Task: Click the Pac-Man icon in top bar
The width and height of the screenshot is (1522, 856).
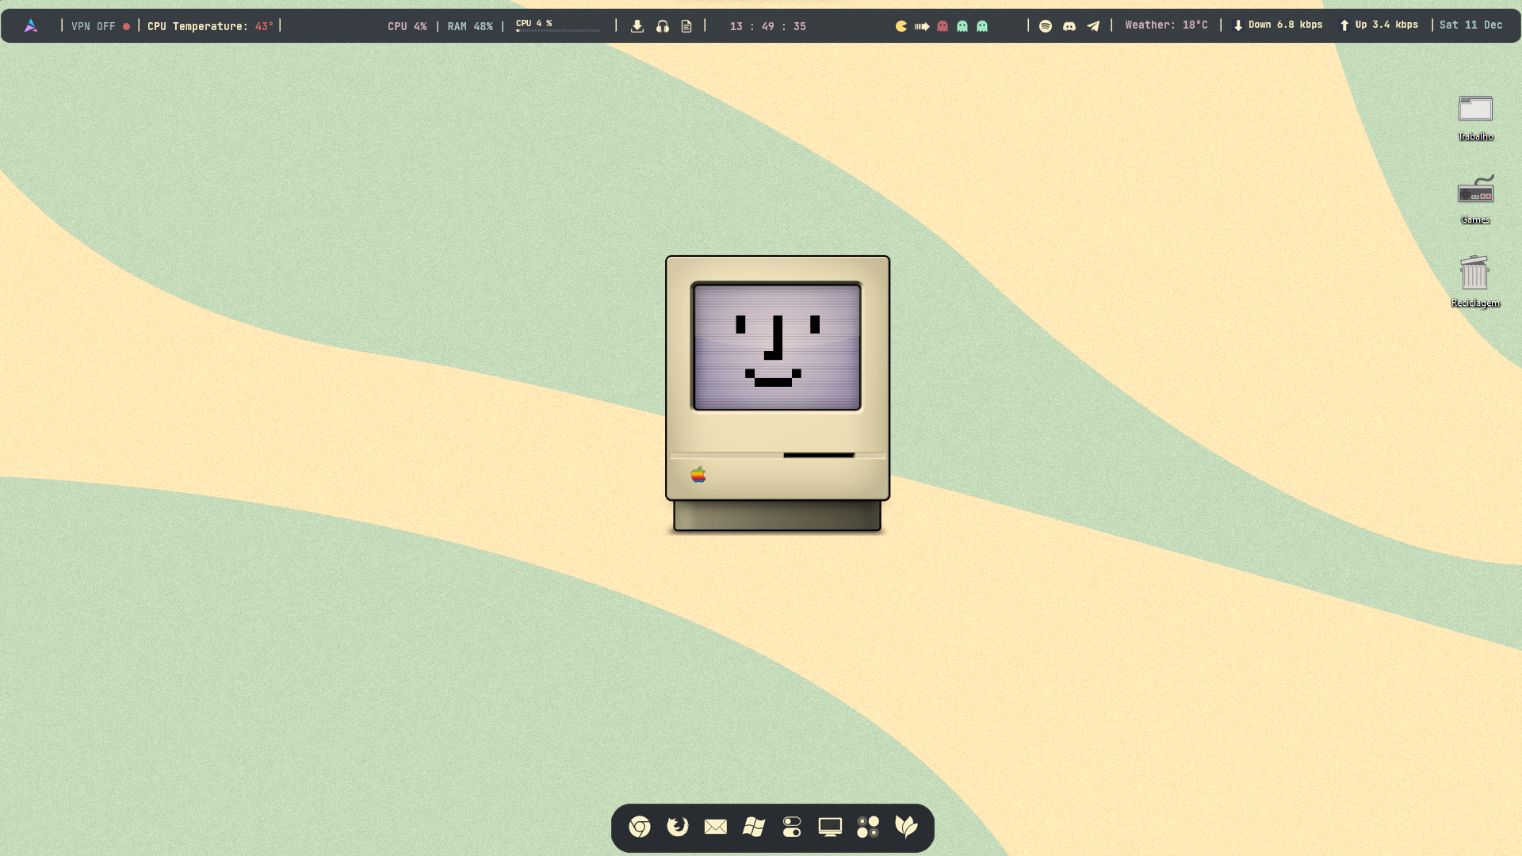Action: click(901, 26)
